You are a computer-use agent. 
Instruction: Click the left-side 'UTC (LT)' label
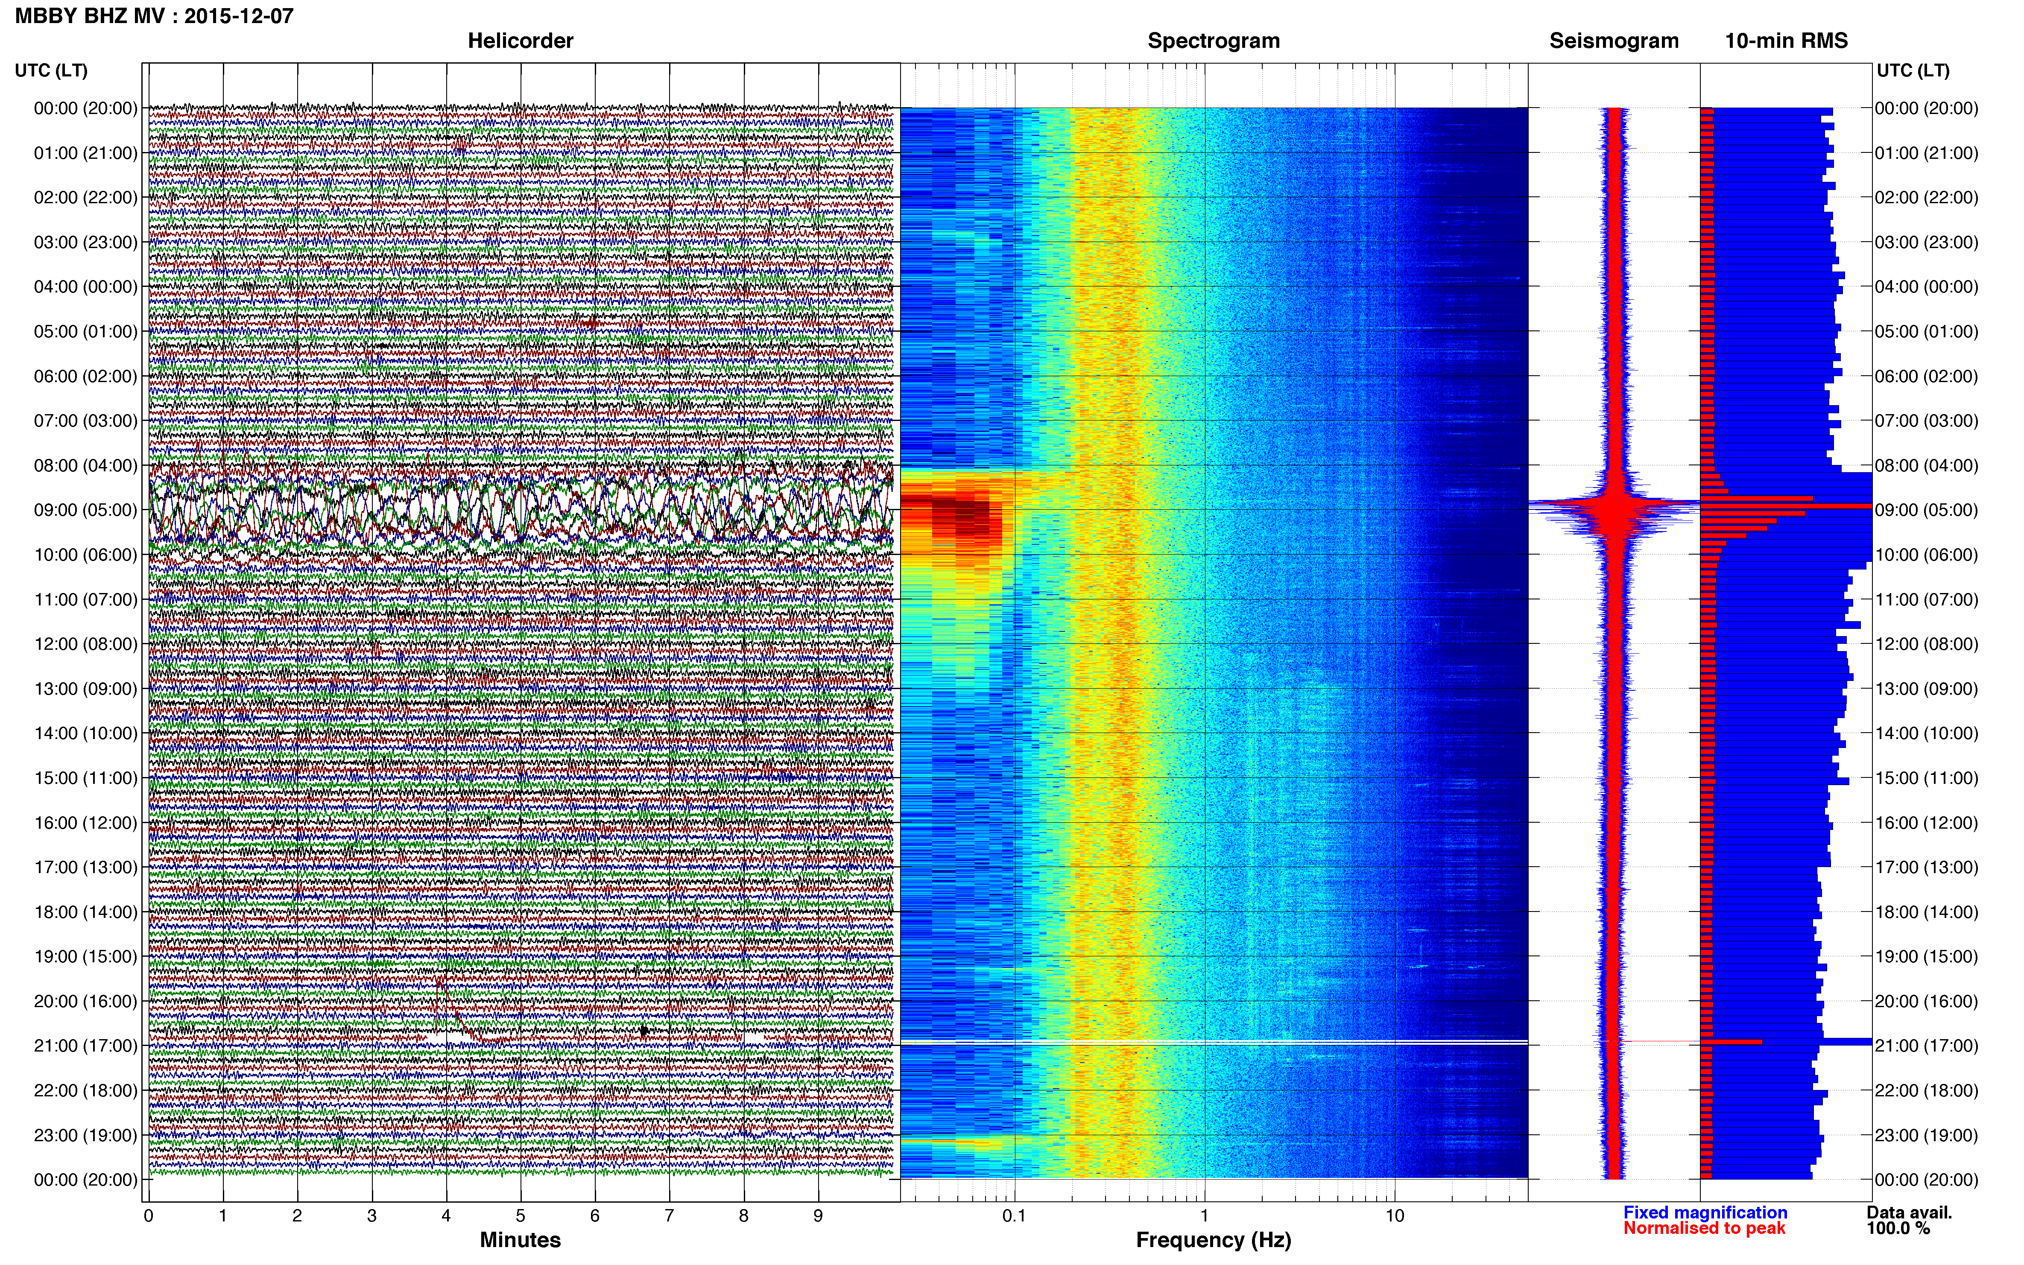[x=51, y=70]
